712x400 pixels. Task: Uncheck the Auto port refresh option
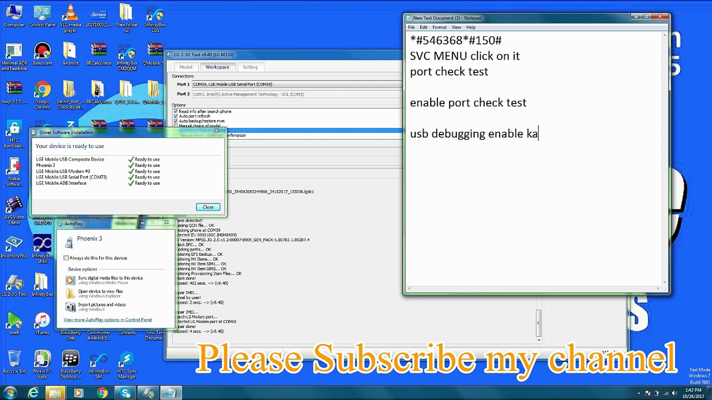click(x=176, y=116)
